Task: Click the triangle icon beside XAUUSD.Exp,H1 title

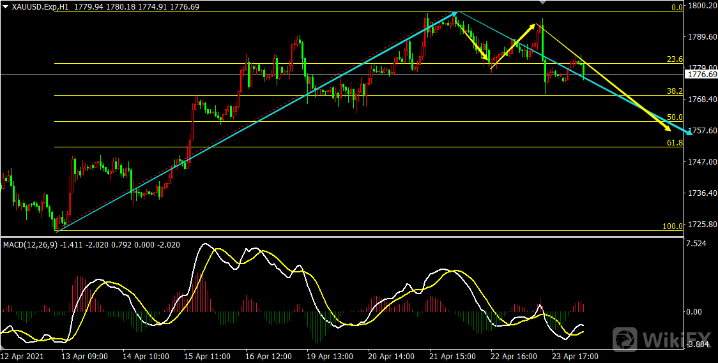Action: pyautogui.click(x=5, y=6)
